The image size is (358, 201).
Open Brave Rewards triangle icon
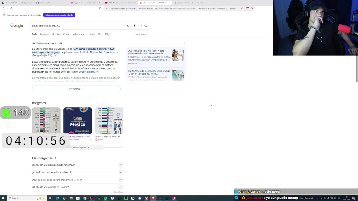click(x=252, y=8)
